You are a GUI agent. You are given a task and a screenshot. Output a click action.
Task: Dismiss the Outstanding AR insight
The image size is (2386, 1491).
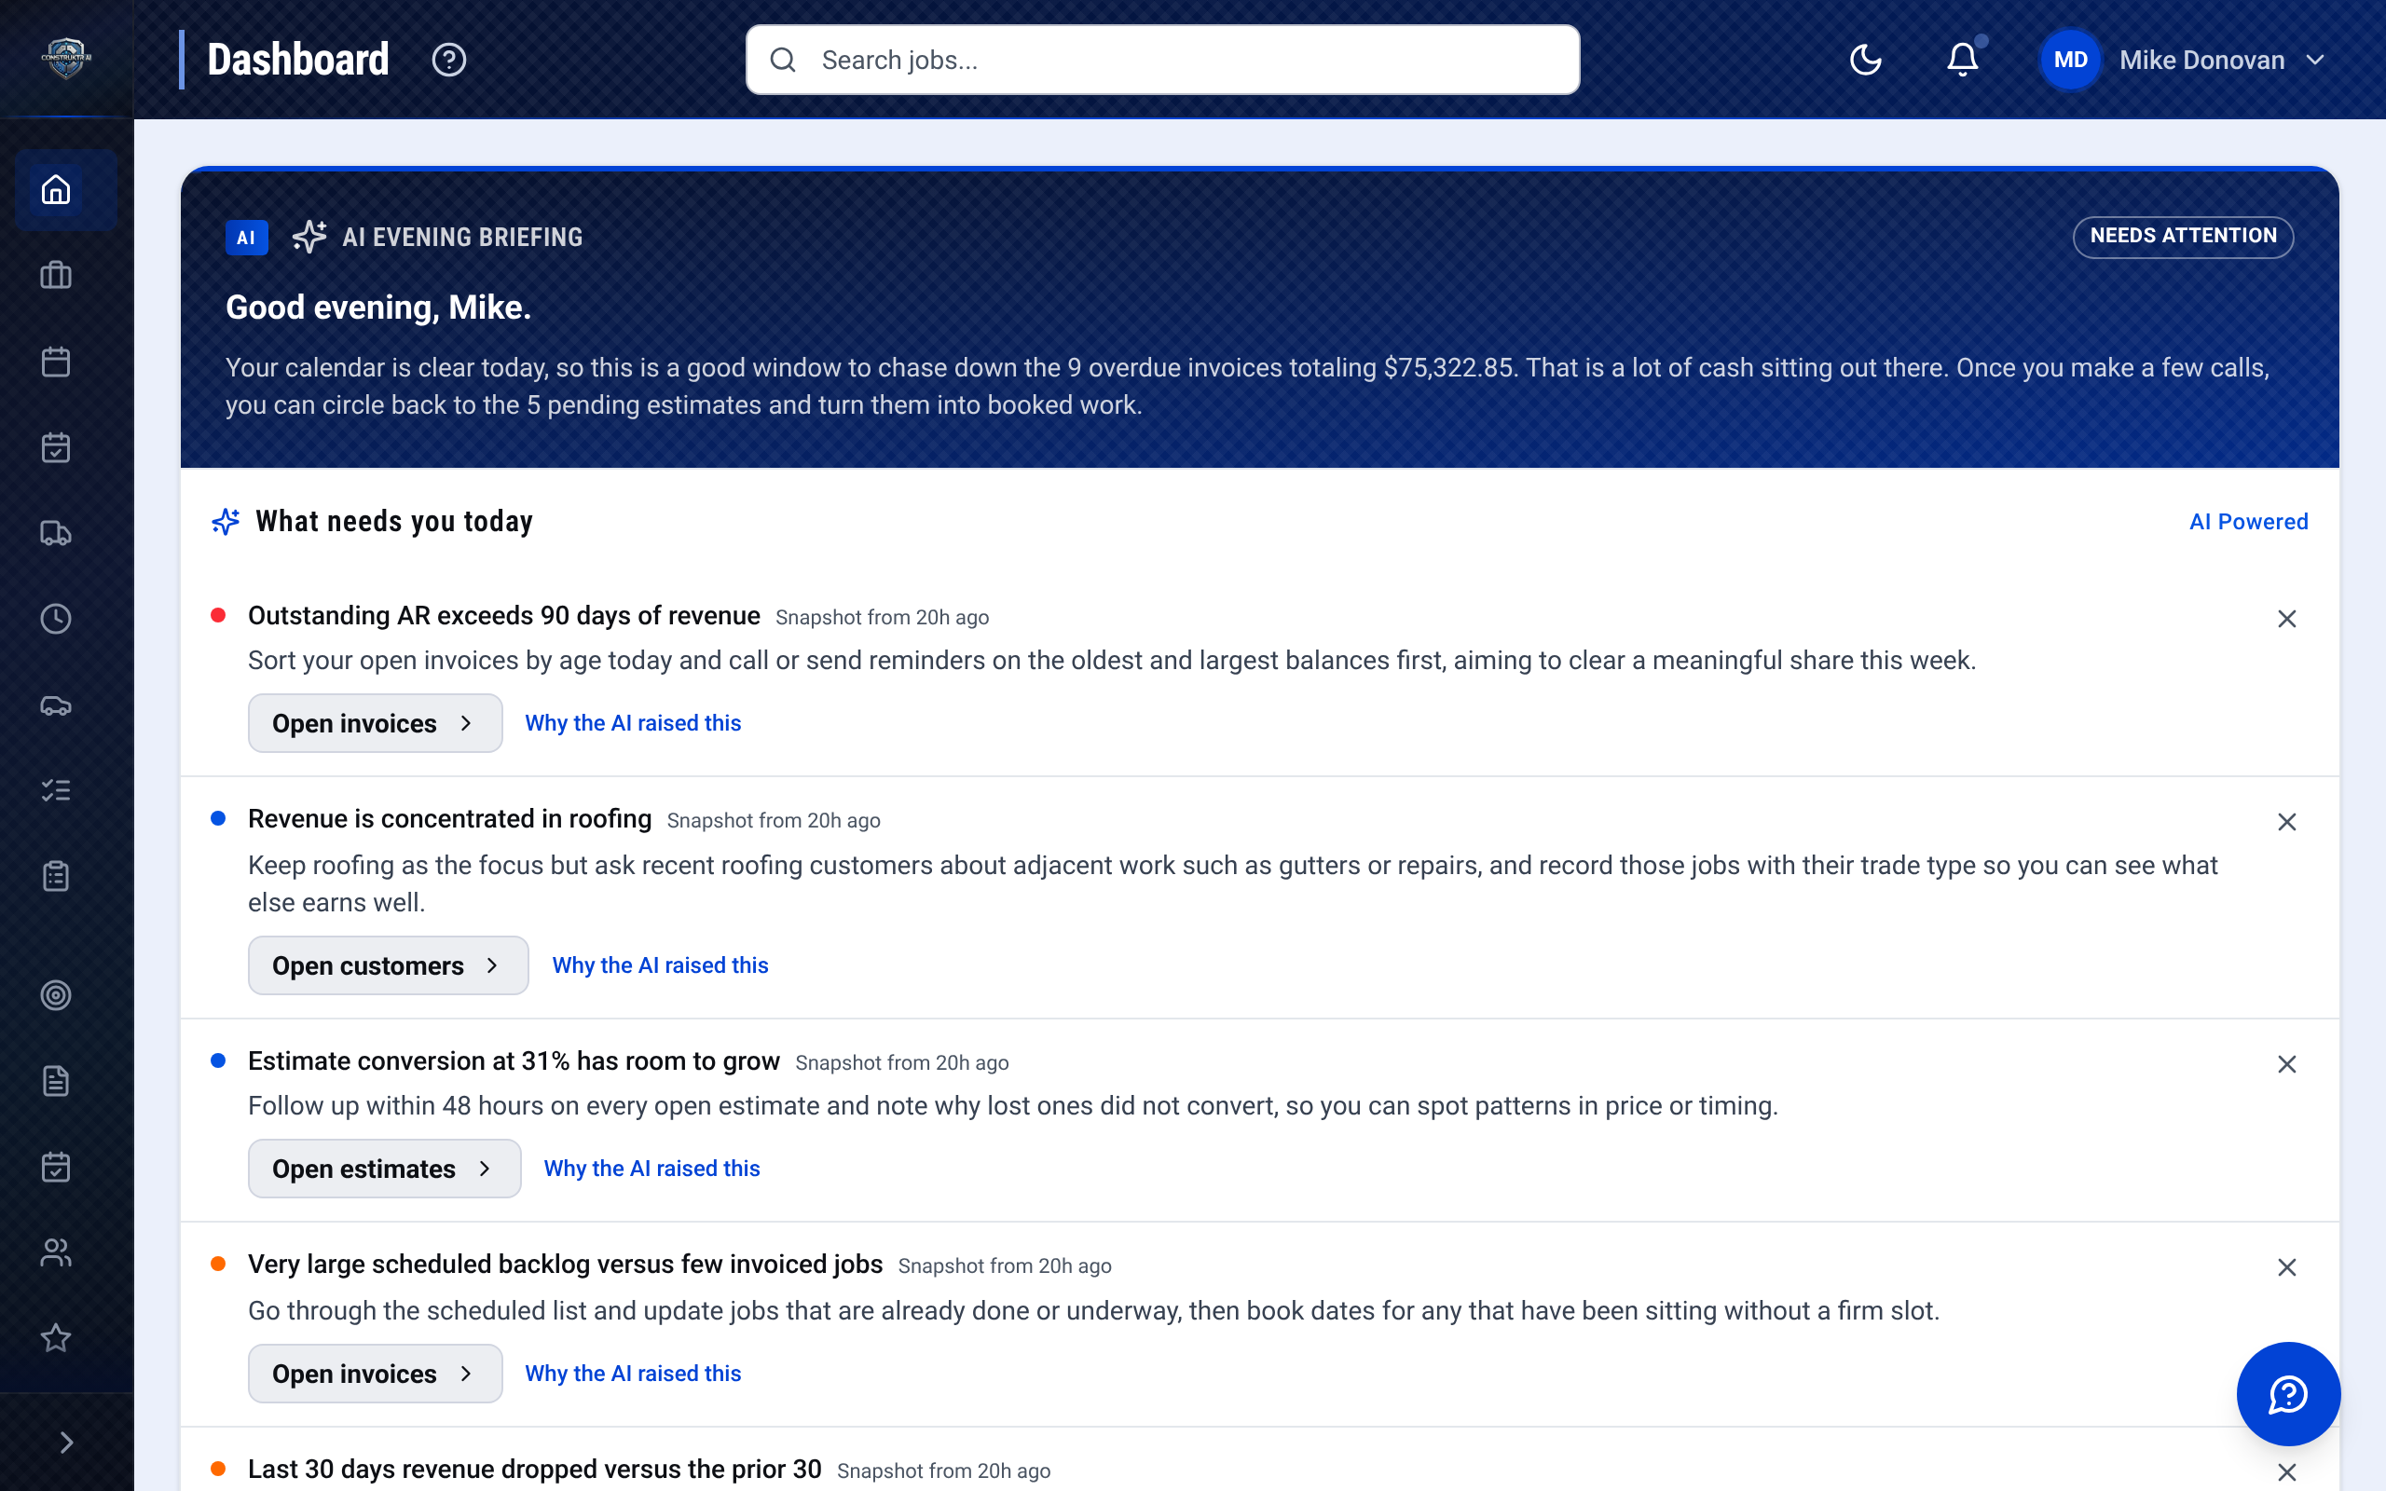pyautogui.click(x=2286, y=618)
